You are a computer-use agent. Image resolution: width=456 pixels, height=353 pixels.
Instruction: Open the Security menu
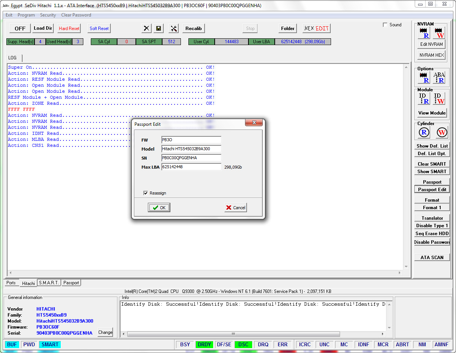pyautogui.click(x=48, y=15)
